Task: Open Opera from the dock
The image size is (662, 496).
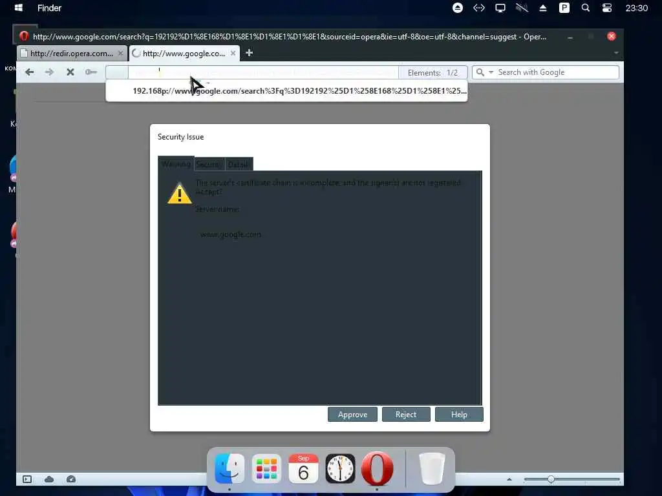Action: [377, 469]
